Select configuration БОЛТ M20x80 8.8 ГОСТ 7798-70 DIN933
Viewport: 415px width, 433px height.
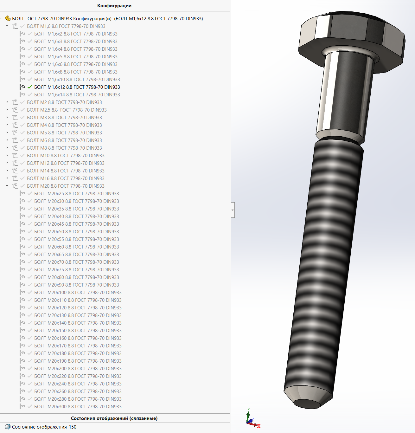click(x=77, y=277)
